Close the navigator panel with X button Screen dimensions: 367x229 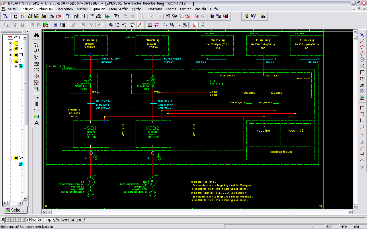click(27, 31)
